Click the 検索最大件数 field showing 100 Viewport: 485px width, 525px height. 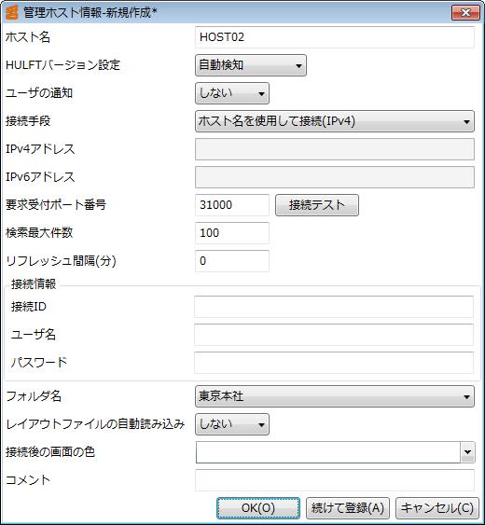[232, 233]
